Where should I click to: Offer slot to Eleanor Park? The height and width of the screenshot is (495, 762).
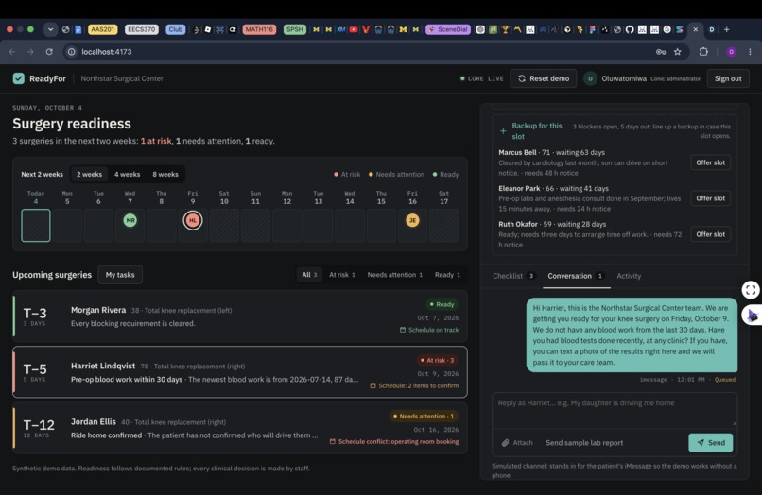[710, 198]
